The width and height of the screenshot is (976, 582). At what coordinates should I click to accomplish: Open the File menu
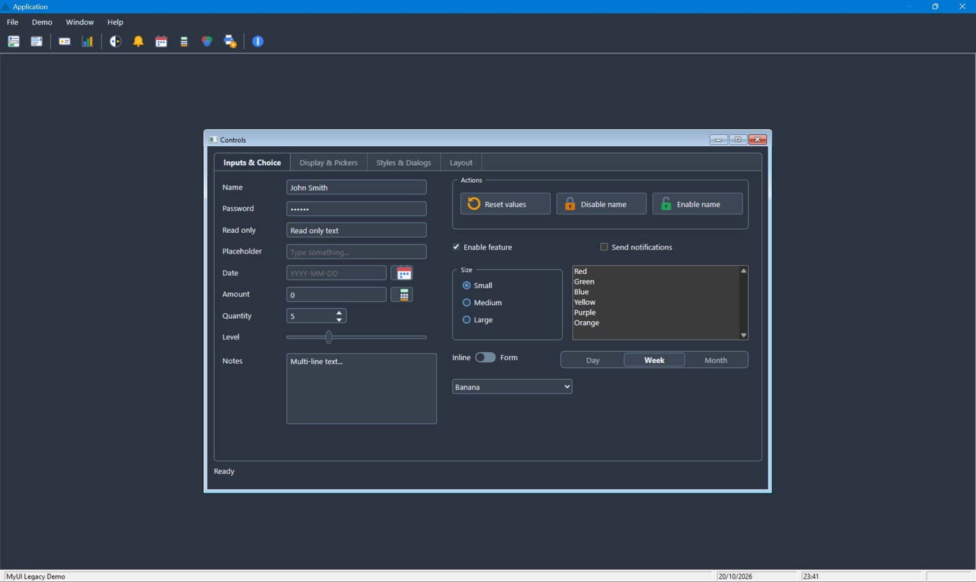13,22
